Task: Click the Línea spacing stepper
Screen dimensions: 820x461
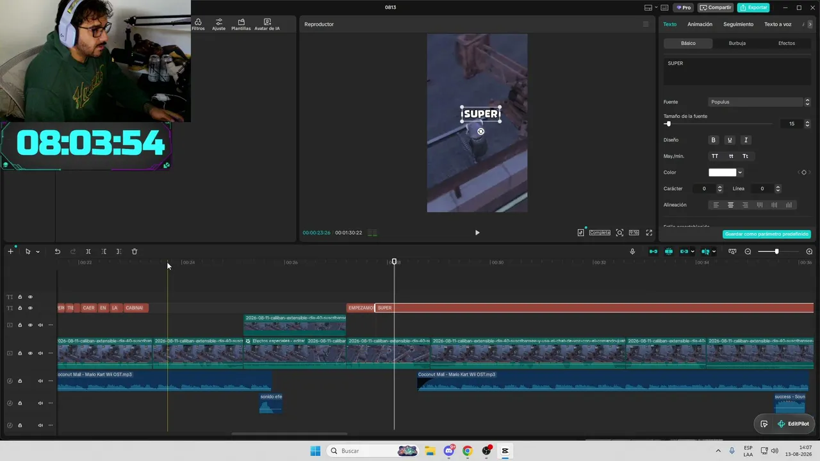Action: coord(778,189)
